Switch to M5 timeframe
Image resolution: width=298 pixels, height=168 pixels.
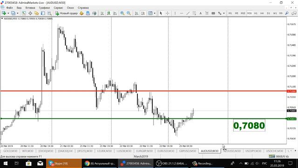[237, 13]
